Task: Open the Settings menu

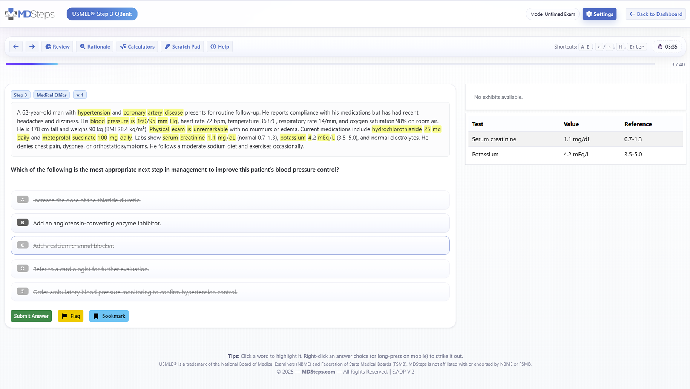Action: point(600,14)
